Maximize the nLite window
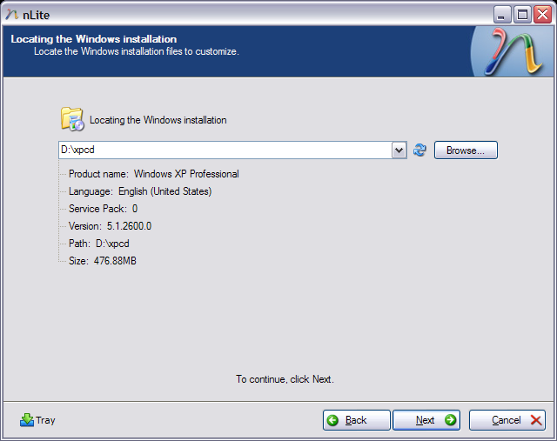 coord(522,15)
